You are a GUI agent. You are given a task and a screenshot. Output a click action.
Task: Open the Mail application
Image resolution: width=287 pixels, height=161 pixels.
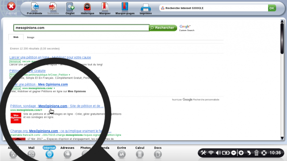tap(31, 152)
